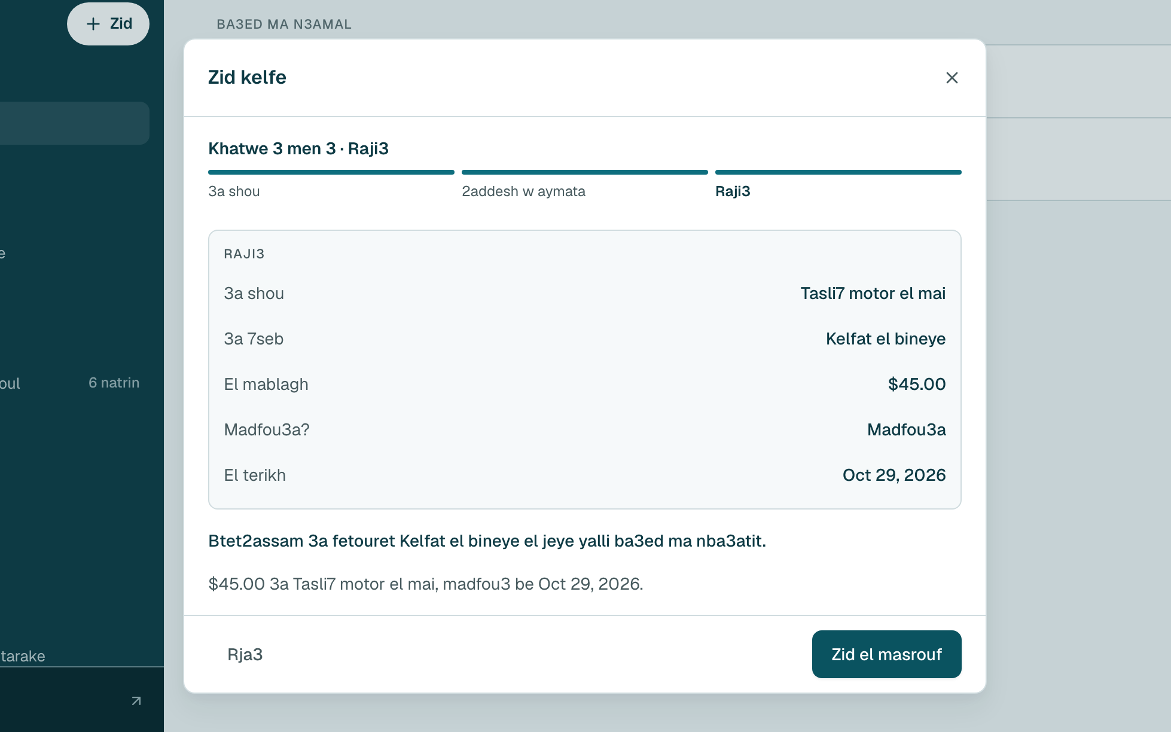
Task: Click the $45.00 3a Tasli7 summary line
Action: click(426, 584)
